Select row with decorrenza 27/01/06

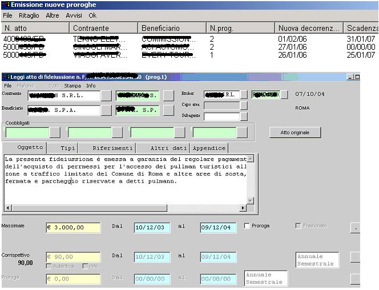pos(189,47)
